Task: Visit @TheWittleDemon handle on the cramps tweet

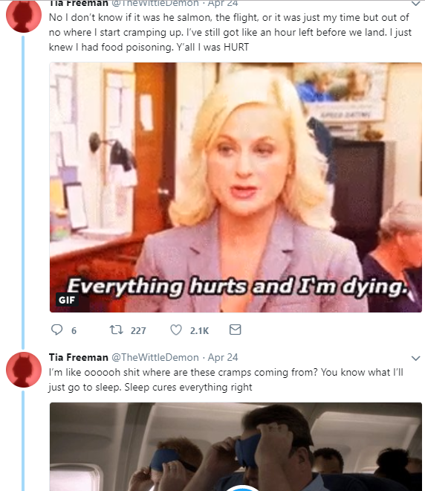Action: pos(155,357)
